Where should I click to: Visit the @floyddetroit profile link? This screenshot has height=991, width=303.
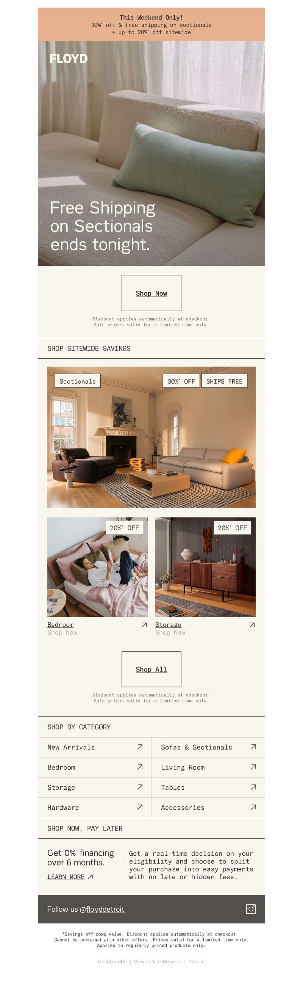(102, 909)
